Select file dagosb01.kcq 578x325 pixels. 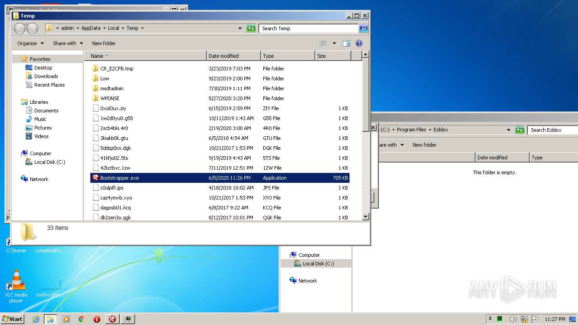219,208
